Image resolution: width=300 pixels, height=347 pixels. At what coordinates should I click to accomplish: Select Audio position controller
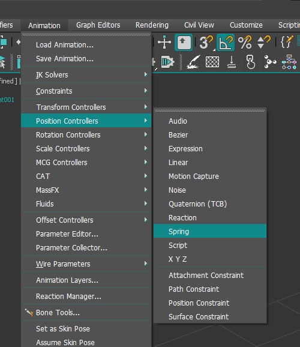[210, 121]
